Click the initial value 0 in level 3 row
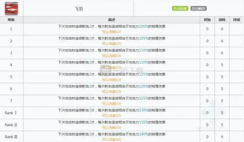Viewport: 244px width, 142px height. (x=207, y=53)
